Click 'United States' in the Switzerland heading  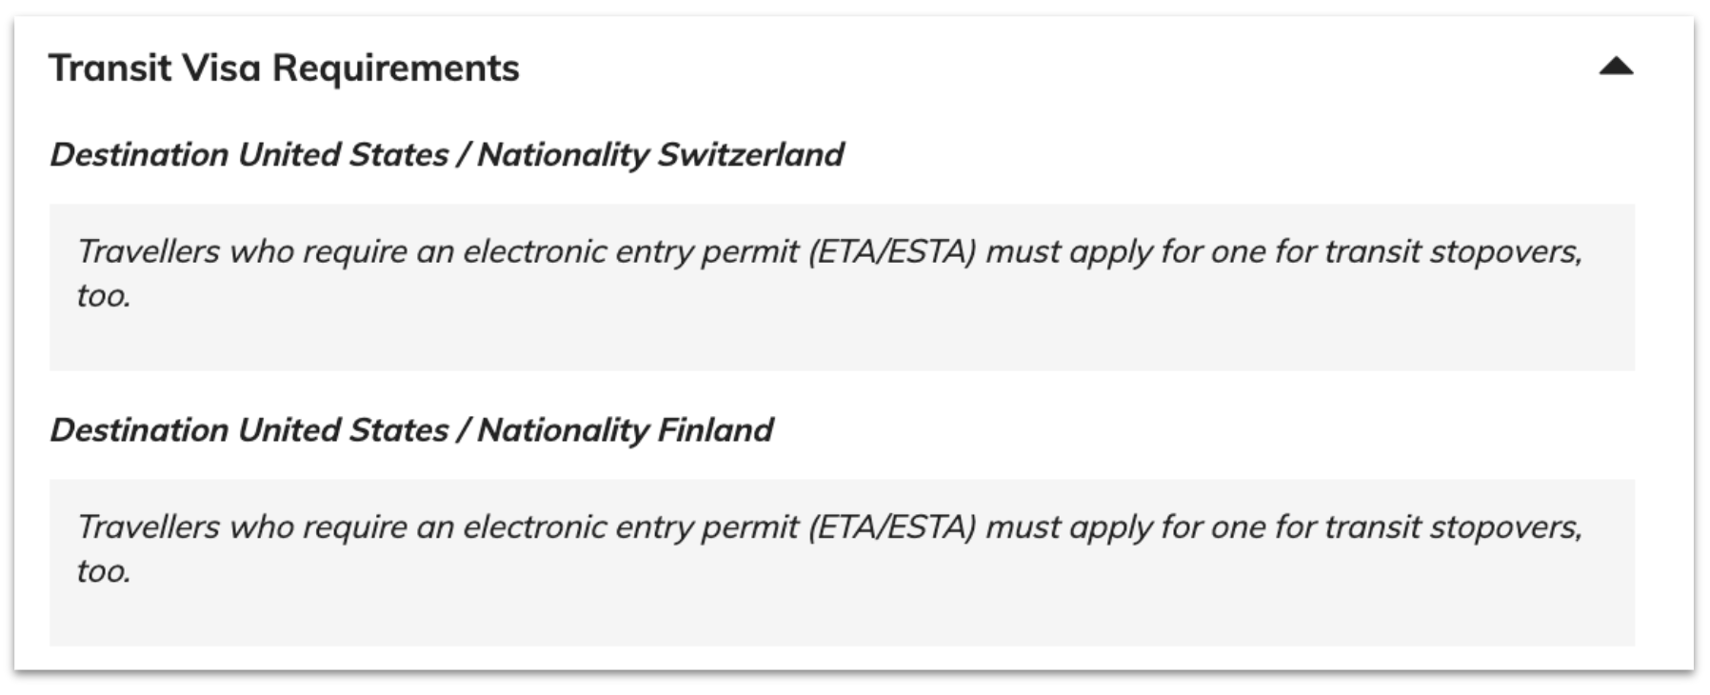(343, 154)
